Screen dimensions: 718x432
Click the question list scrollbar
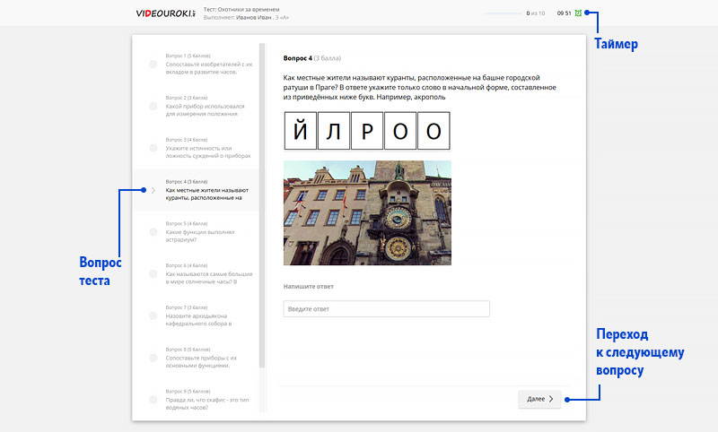(x=262, y=206)
